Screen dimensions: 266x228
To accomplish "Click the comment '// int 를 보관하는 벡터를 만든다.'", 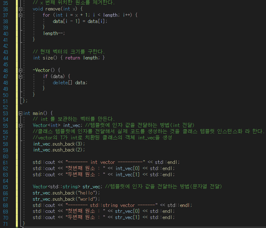I will 74,119.
